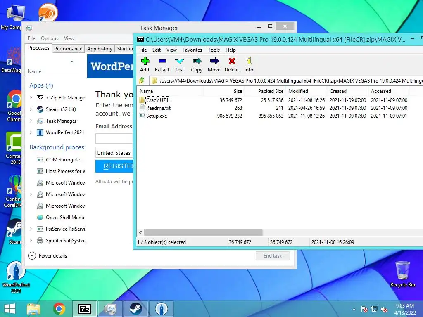The image size is (423, 317).
Task: Sort archive list by Packed Size
Action: click(265, 91)
